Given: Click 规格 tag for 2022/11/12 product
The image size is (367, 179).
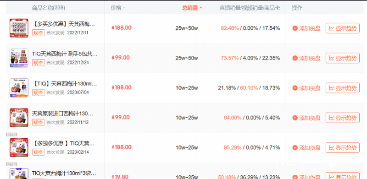Looking at the screenshot, I should (38, 122).
